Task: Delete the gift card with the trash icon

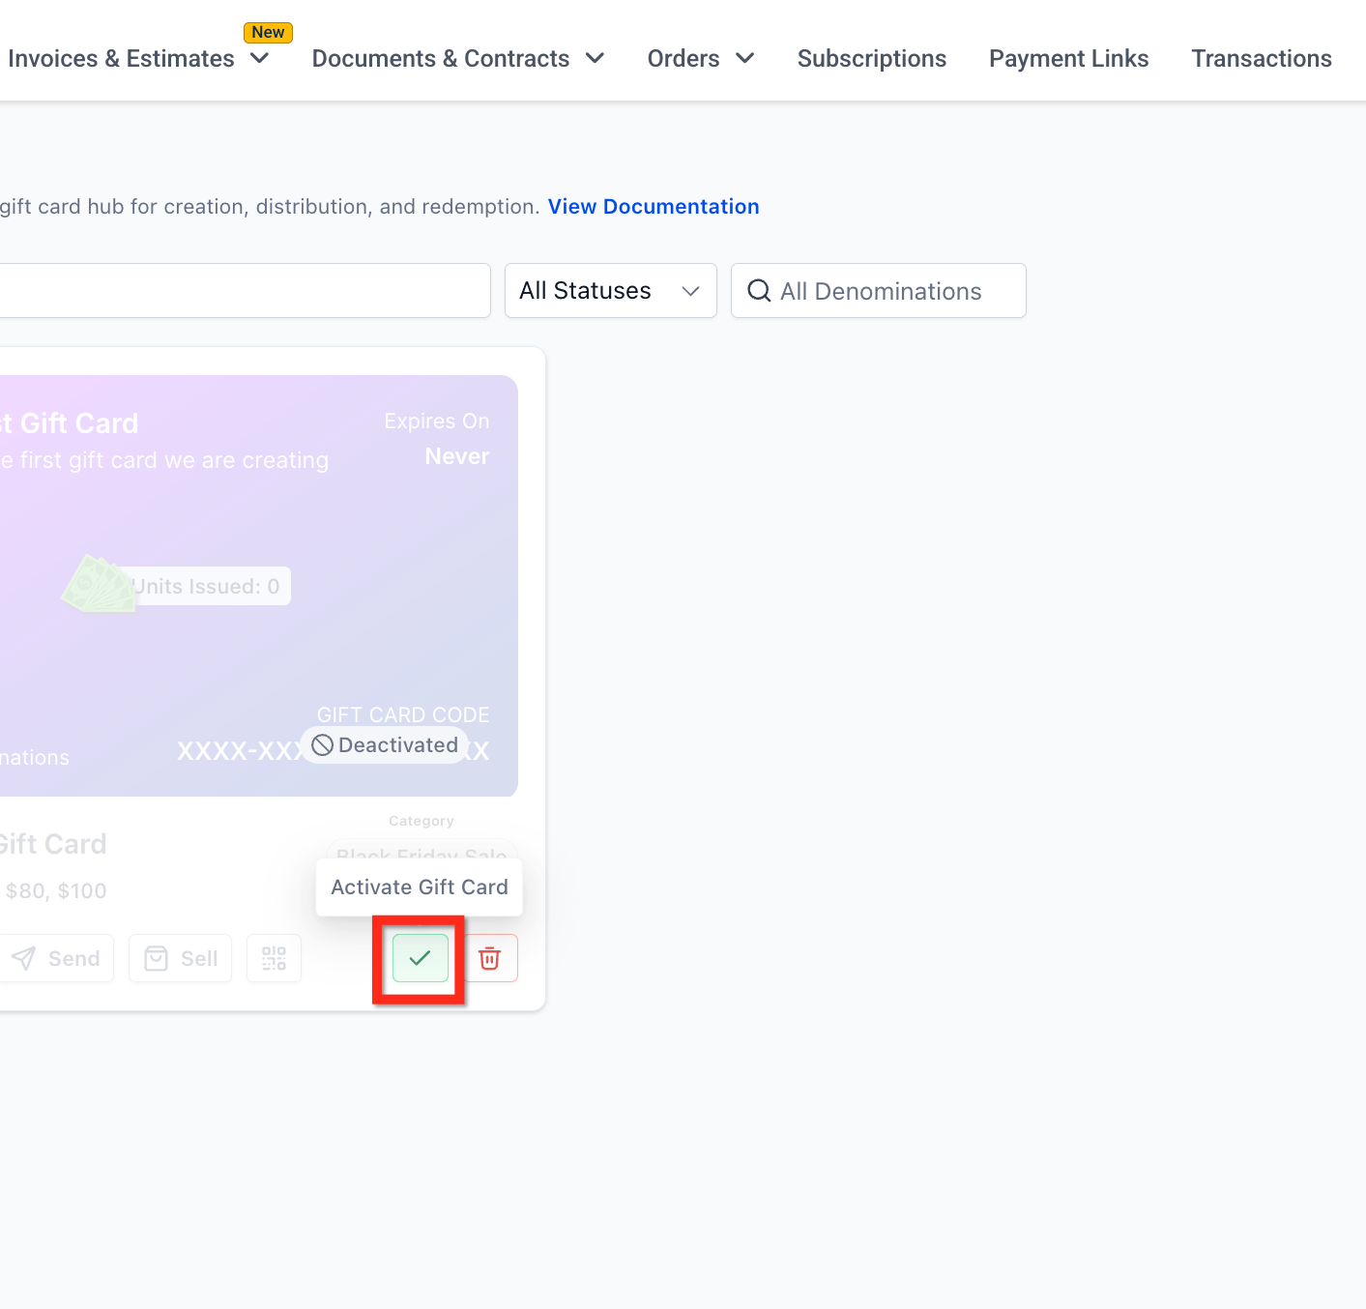Action: [490, 958]
